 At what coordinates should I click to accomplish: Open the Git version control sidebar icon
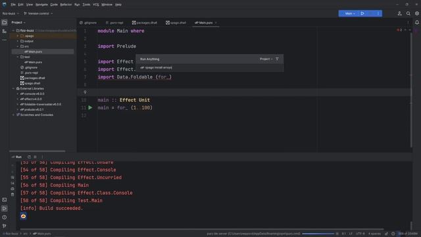pos(5,226)
